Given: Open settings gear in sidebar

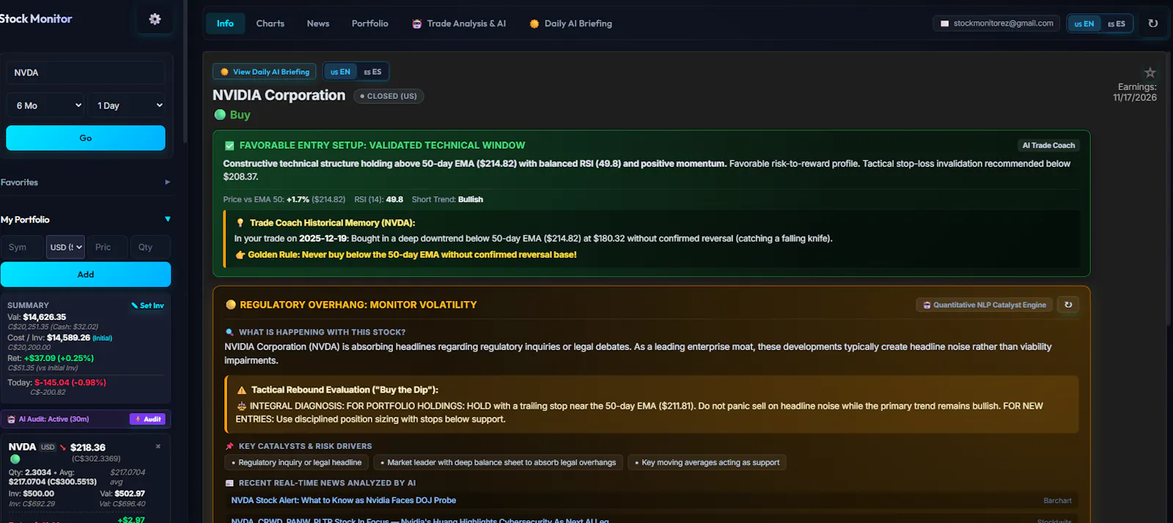Looking at the screenshot, I should (x=155, y=19).
